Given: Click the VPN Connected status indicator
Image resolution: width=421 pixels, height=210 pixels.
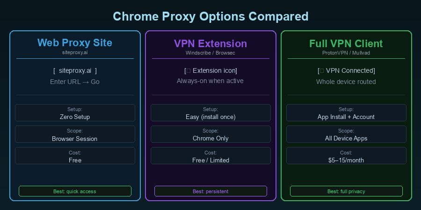Looking at the screenshot, I should tap(346, 70).
